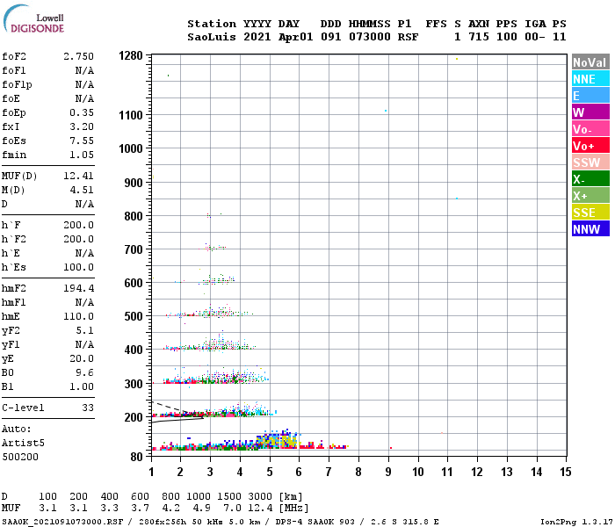Select the NoVal legend swatch

590,62
